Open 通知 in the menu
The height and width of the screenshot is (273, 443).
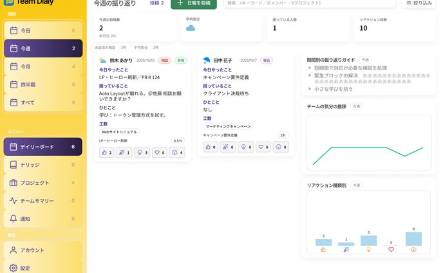(43, 219)
